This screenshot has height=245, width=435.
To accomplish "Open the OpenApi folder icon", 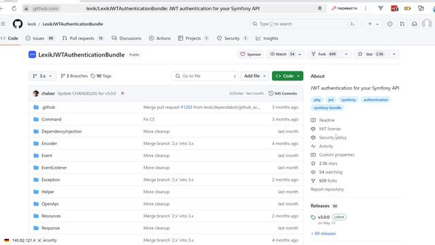I will (36, 204).
